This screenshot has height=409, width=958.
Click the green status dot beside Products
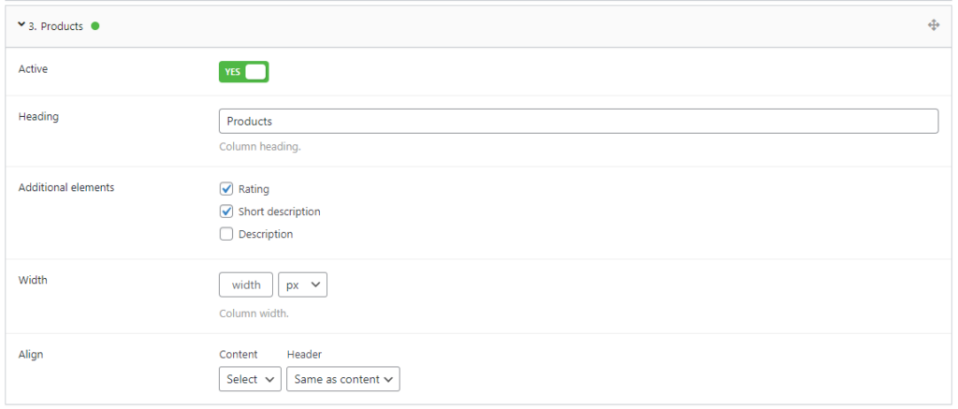[94, 26]
